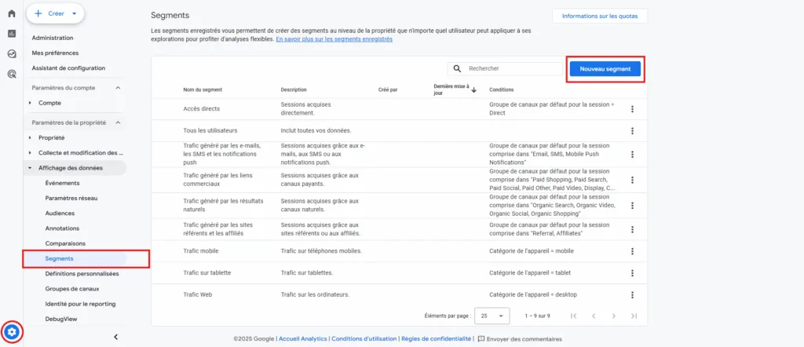Image resolution: width=804 pixels, height=347 pixels.
Task: Open three-dot menu for Accès directs
Action: pos(632,109)
